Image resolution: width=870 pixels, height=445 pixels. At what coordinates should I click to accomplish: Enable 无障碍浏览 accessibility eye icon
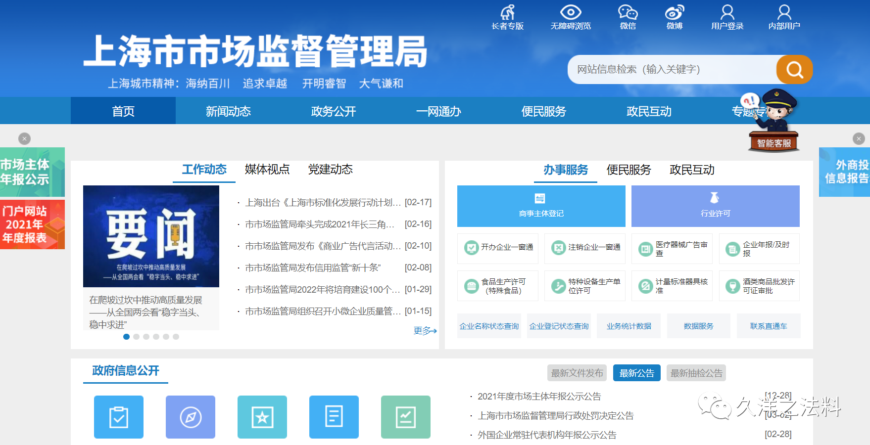pos(571,13)
